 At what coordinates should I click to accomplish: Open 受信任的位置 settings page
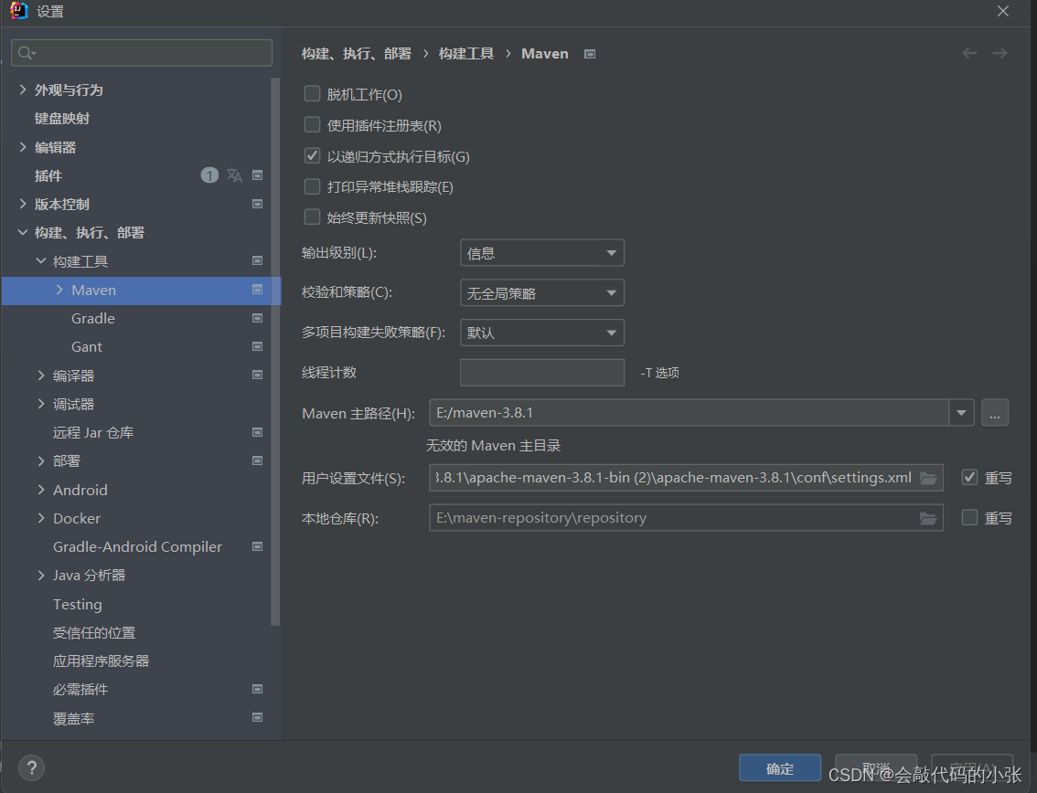94,633
